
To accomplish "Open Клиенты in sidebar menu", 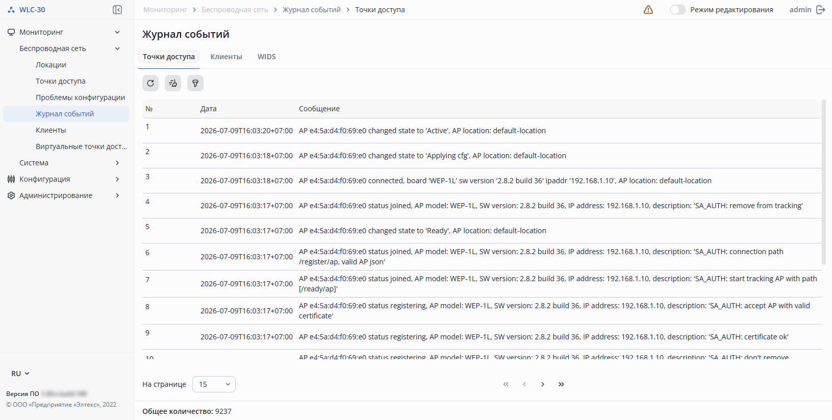I will tap(51, 130).
